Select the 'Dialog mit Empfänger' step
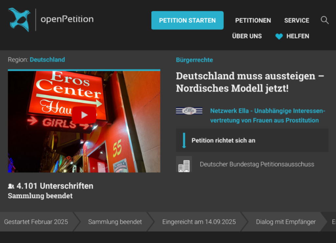Image resolution: width=336 pixels, height=243 pixels. (286, 222)
